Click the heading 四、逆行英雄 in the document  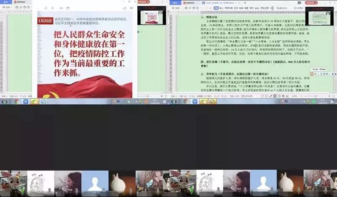point(209,62)
